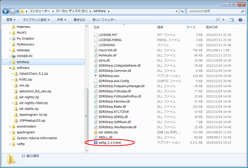Click the search magnifier icon

pyautogui.click(x=243, y=11)
